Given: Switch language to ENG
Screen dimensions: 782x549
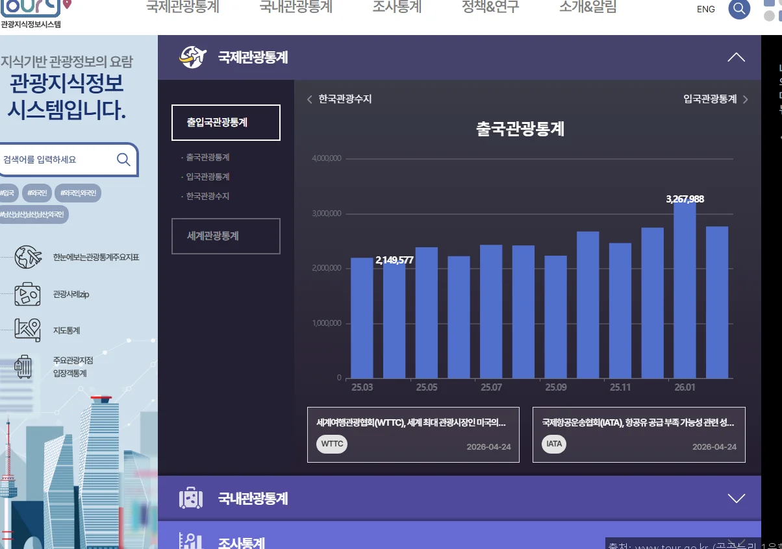Looking at the screenshot, I should (705, 9).
